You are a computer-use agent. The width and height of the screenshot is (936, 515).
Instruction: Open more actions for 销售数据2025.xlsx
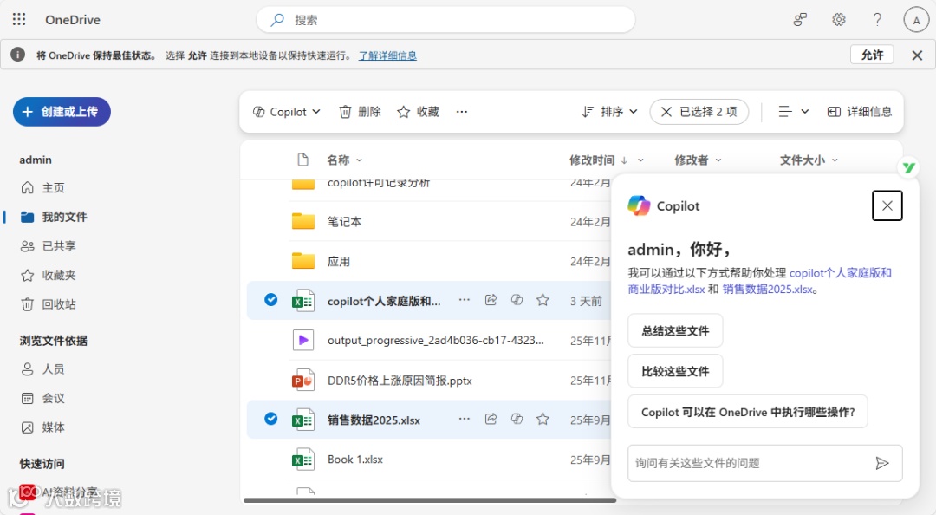tap(464, 419)
